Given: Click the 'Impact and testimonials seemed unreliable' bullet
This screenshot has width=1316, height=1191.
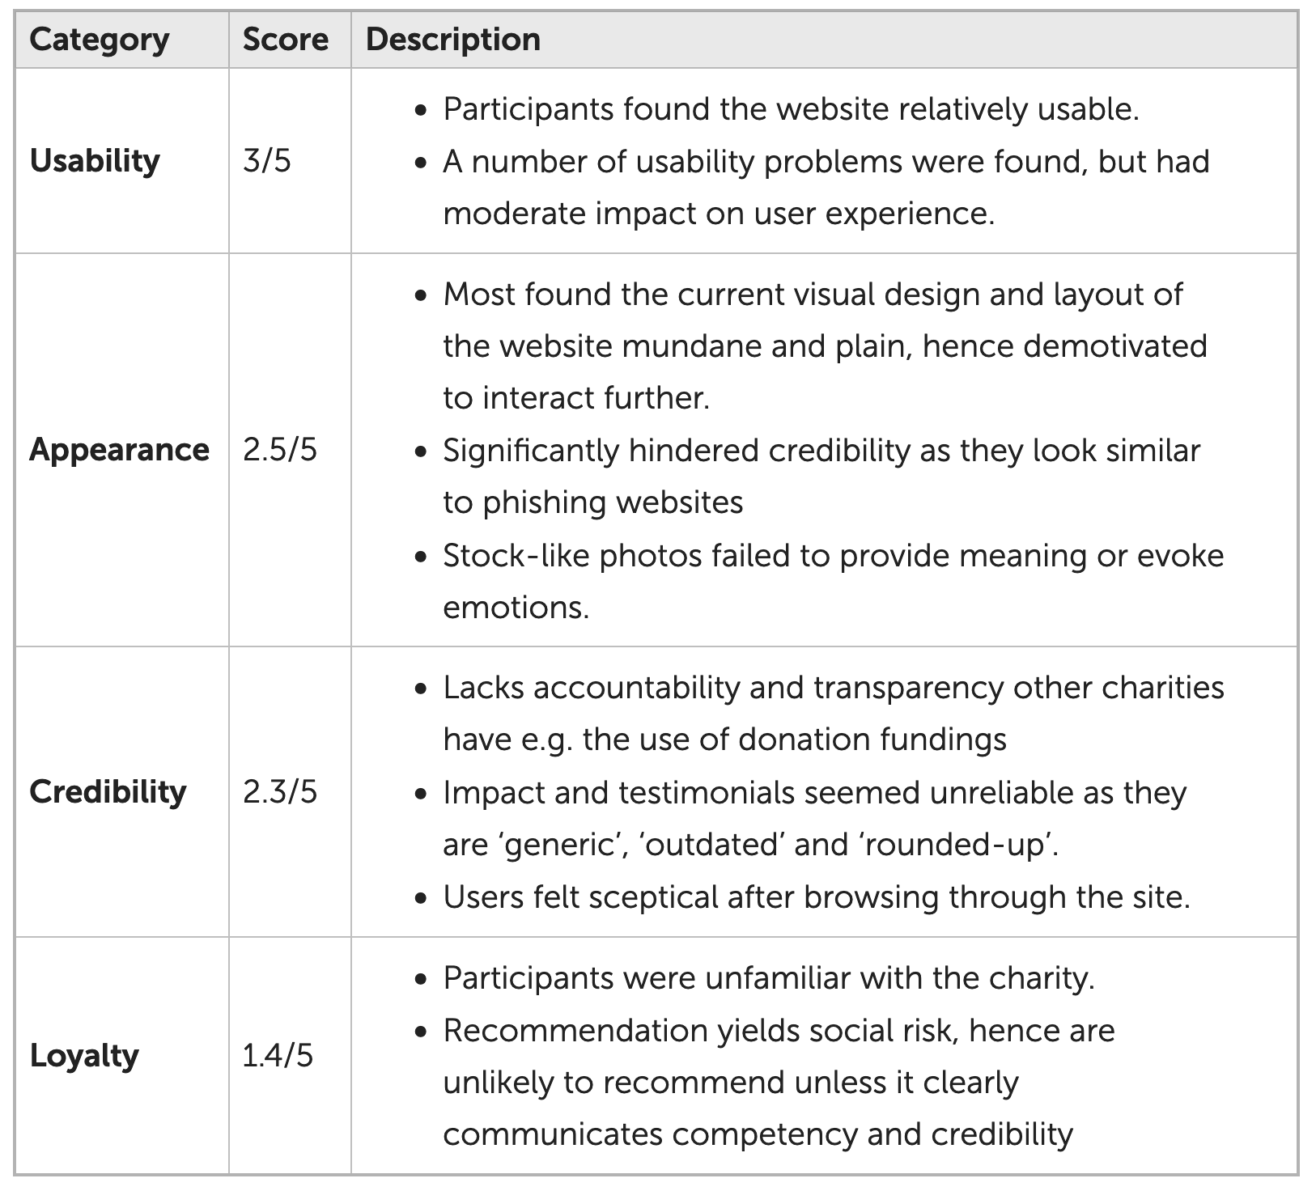Looking at the screenshot, I should click(x=814, y=819).
